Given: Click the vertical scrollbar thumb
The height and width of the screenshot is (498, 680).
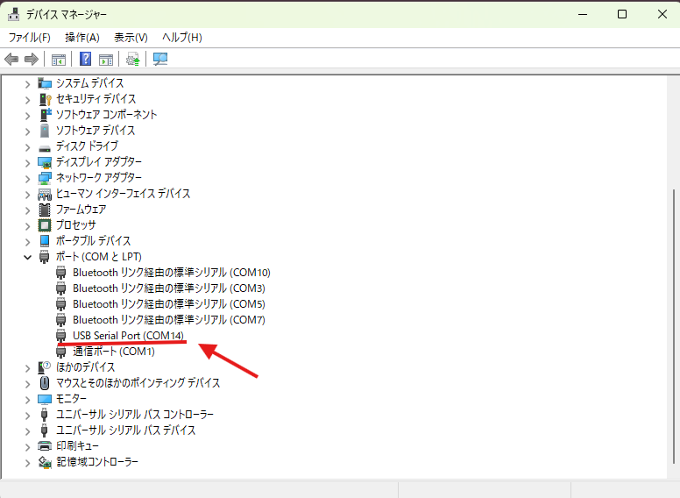Looking at the screenshot, I should (x=674, y=326).
